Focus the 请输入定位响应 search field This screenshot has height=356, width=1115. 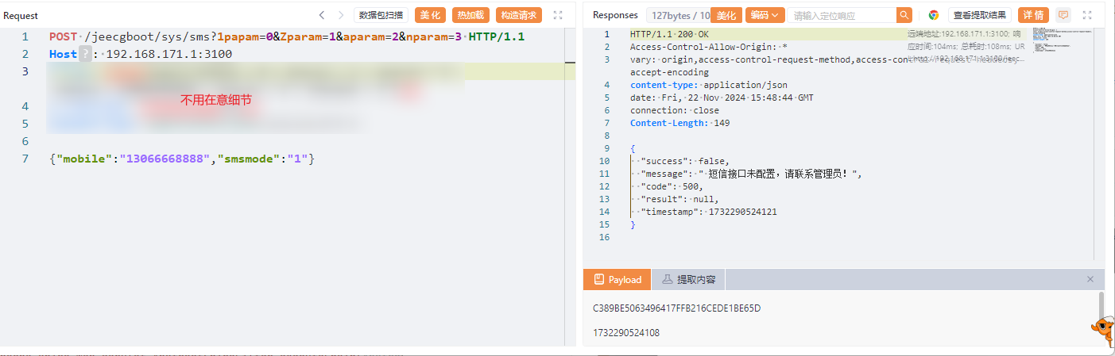click(841, 15)
